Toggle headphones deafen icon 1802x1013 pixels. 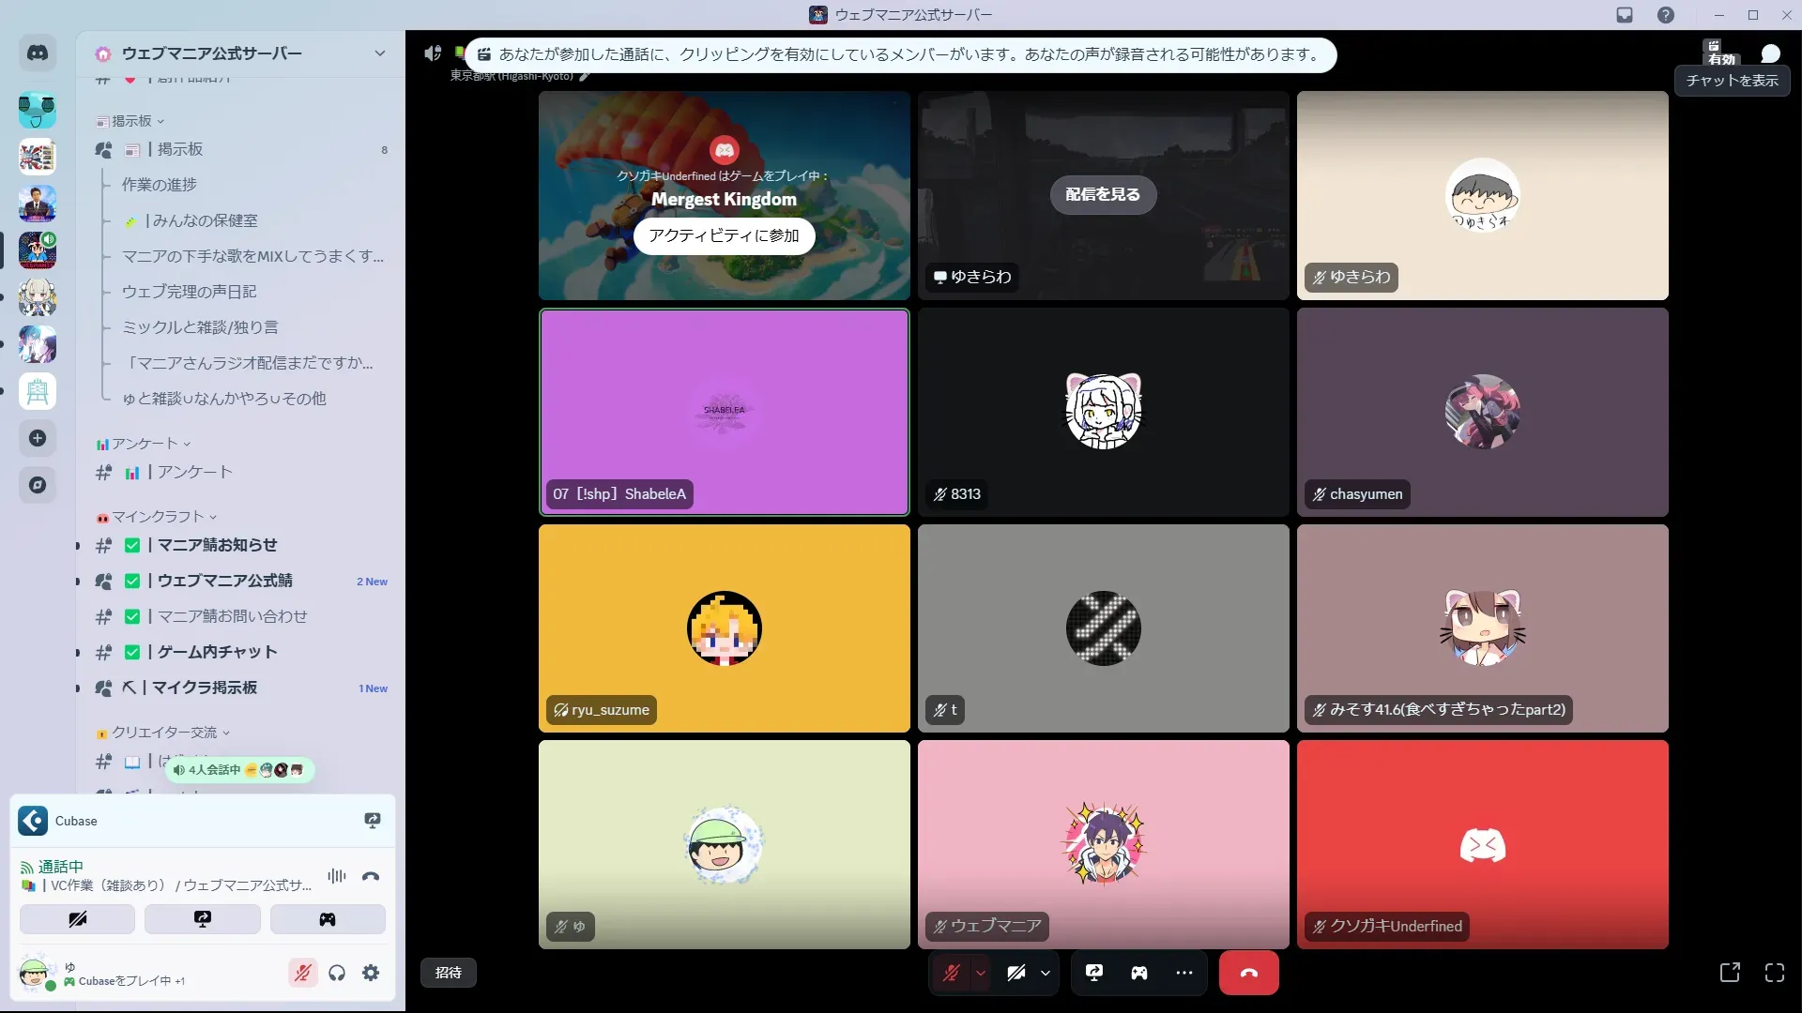tap(337, 973)
